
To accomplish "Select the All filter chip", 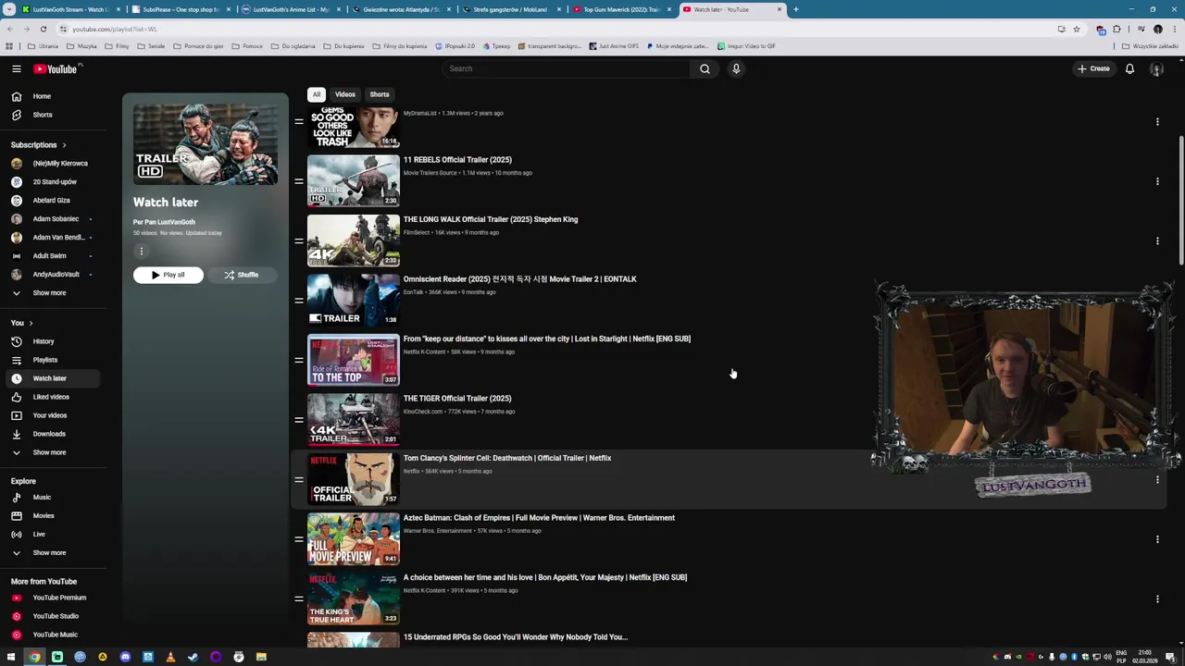I will (317, 94).
